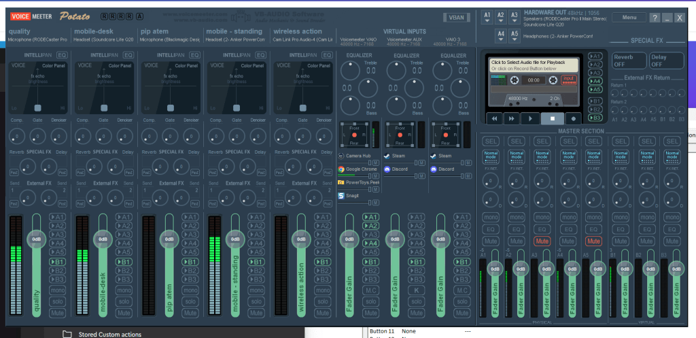This screenshot has height=338, width=696.
Task: Click the cassette fast-forward button
Action: 511,118
